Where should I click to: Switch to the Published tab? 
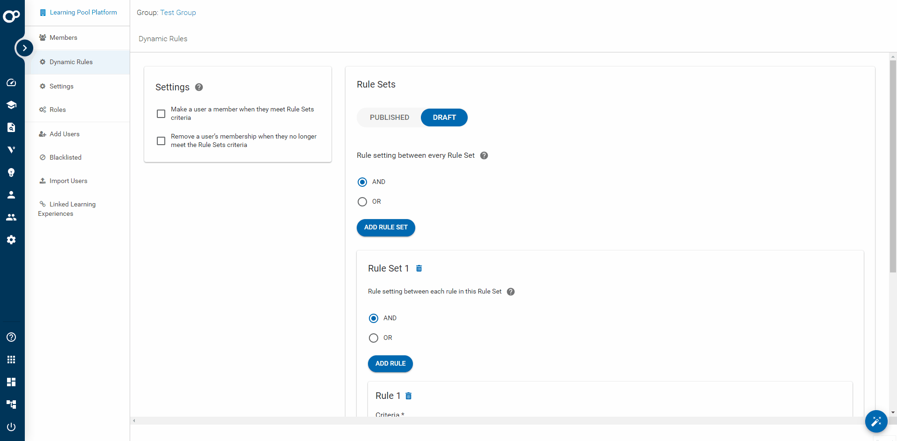point(390,117)
